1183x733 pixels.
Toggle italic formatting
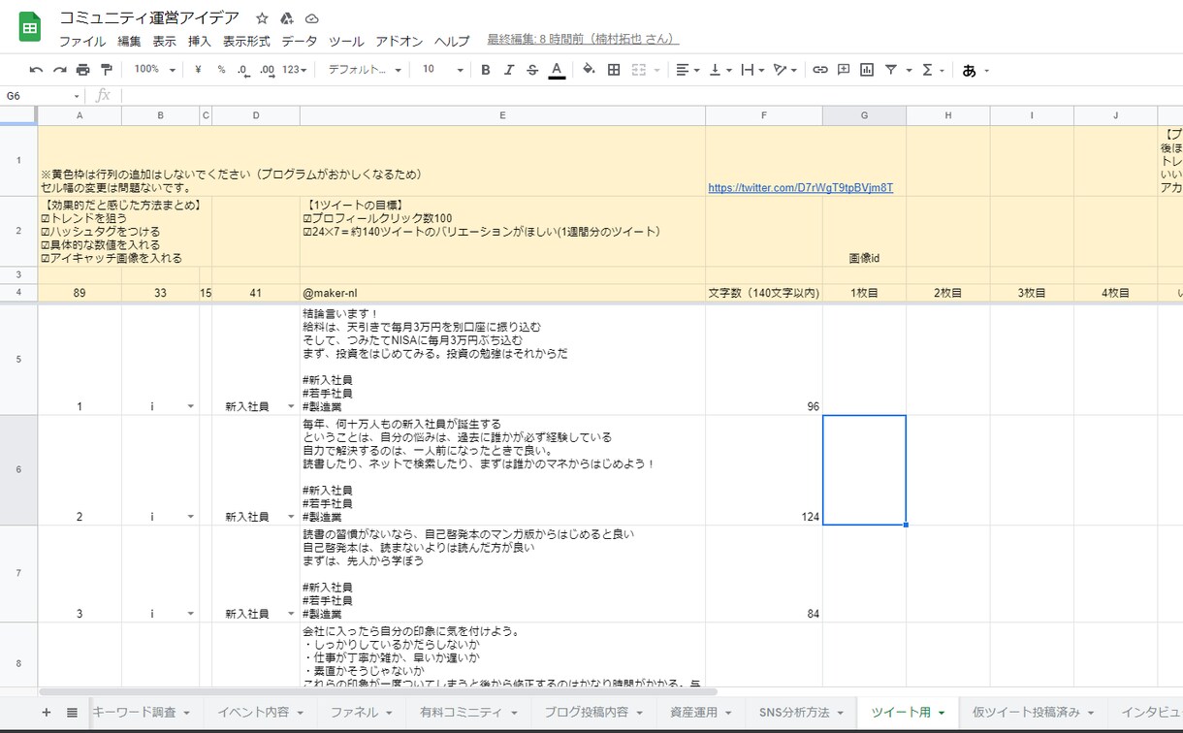(x=509, y=70)
